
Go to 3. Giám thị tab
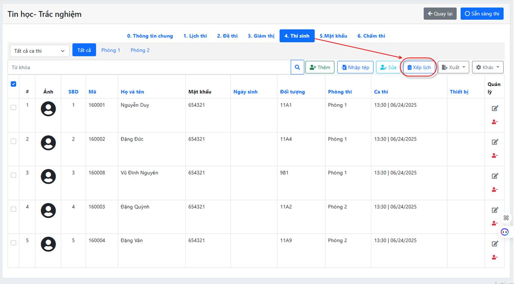click(261, 36)
